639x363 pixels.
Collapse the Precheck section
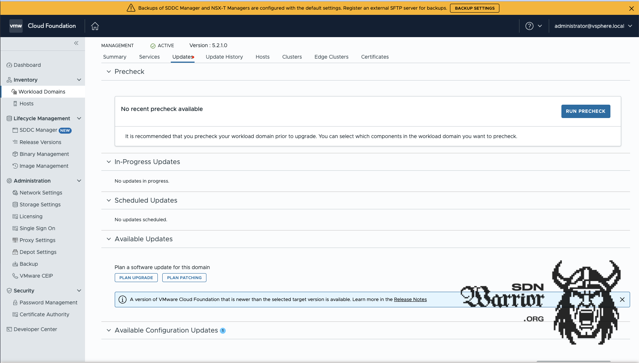109,72
